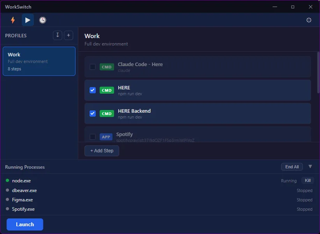Screen dimensions: 320x234
Task: Click 'Stopped' status of Figma.exe
Action: pyautogui.click(x=304, y=200)
